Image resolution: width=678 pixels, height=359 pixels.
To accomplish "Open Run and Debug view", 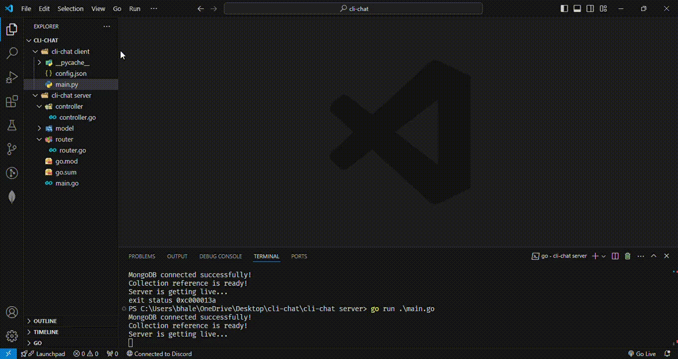I will click(12, 78).
